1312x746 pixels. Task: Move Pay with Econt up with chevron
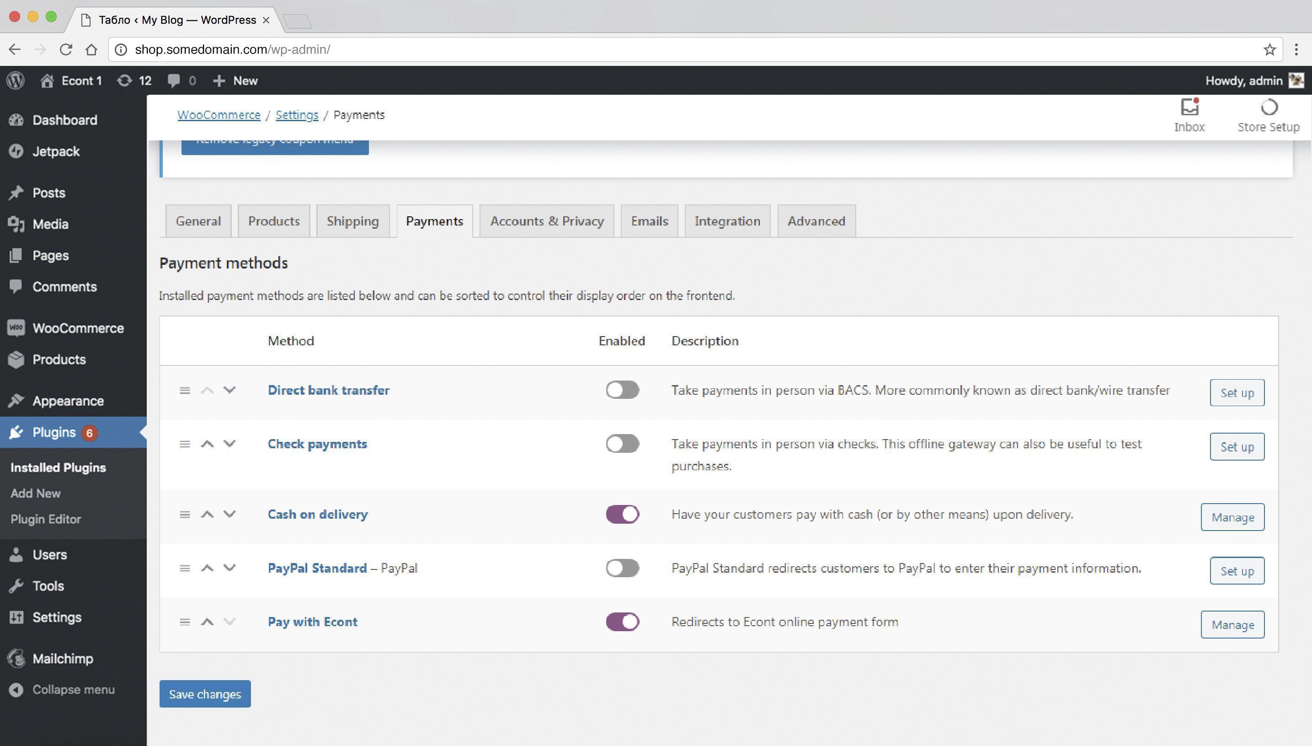pyautogui.click(x=207, y=622)
